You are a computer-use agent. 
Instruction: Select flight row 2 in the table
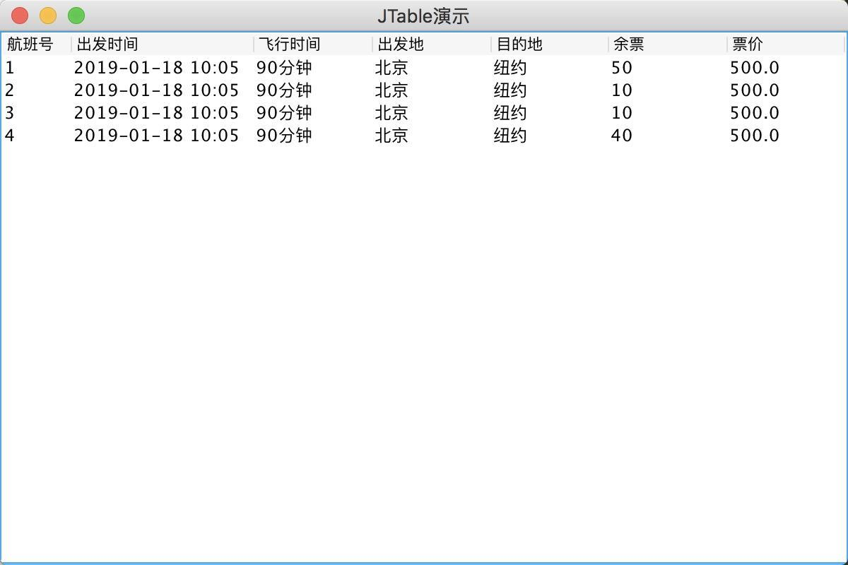212,90
